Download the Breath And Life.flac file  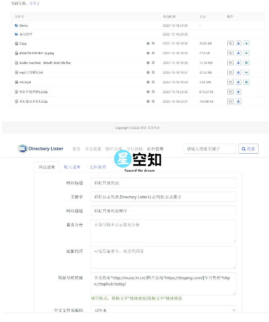click(x=238, y=62)
